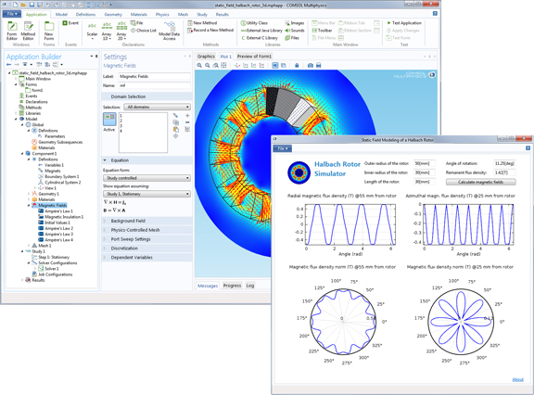Image resolution: width=534 pixels, height=395 pixels.
Task: Open the About link in simulator
Action: pos(517,379)
